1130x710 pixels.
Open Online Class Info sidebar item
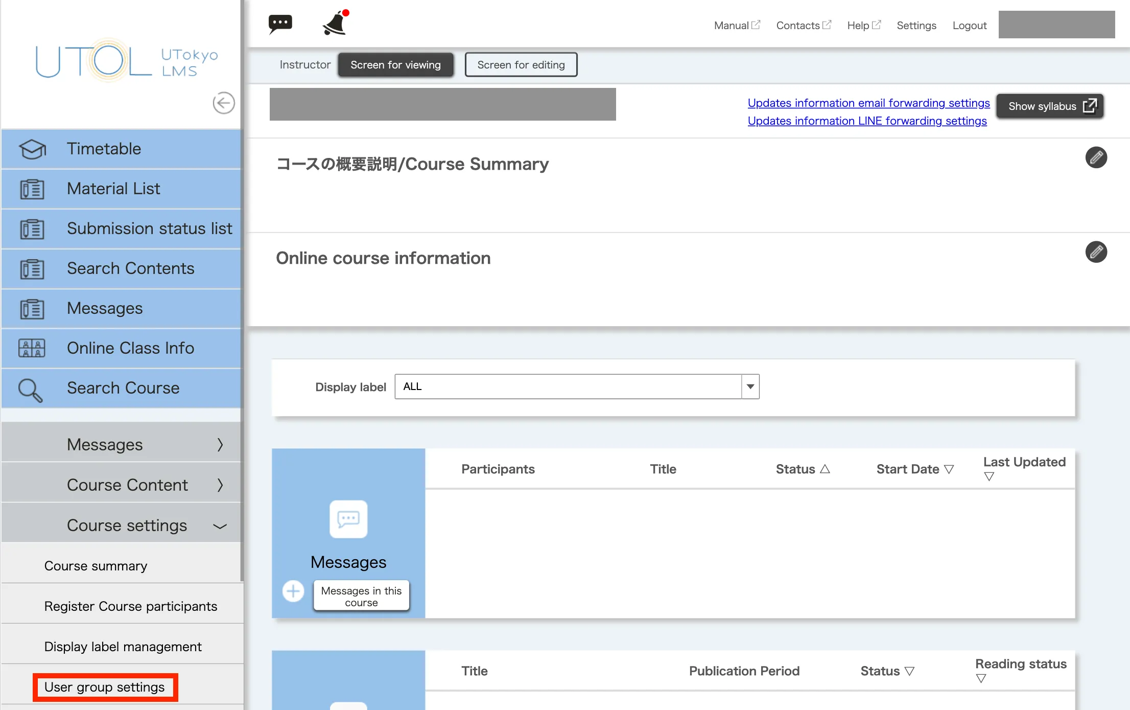click(130, 348)
